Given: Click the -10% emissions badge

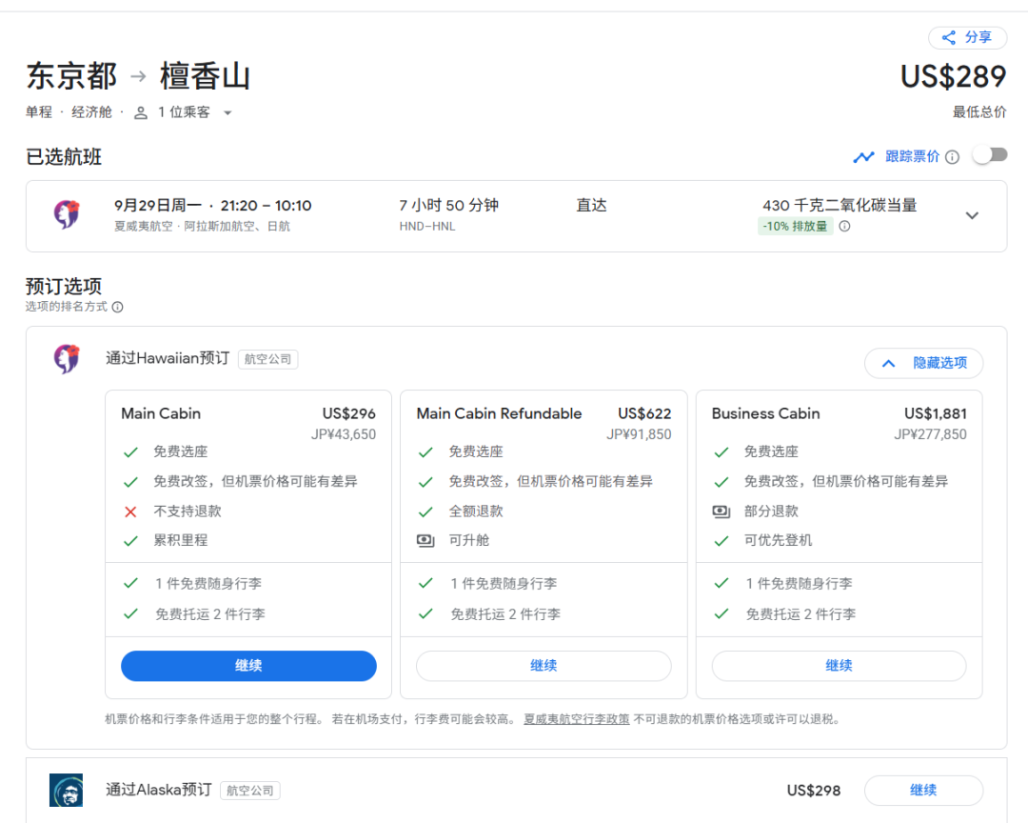Looking at the screenshot, I should [x=795, y=227].
